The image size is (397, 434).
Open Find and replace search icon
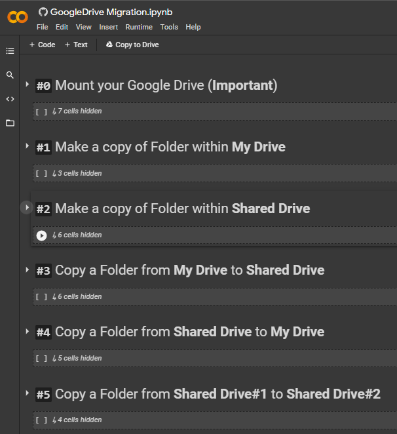click(10, 75)
